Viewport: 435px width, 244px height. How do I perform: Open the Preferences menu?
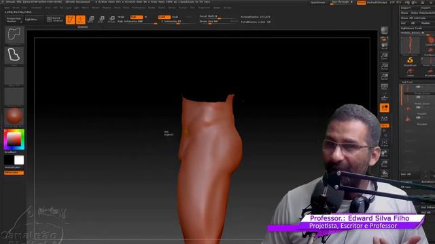tap(139, 7)
